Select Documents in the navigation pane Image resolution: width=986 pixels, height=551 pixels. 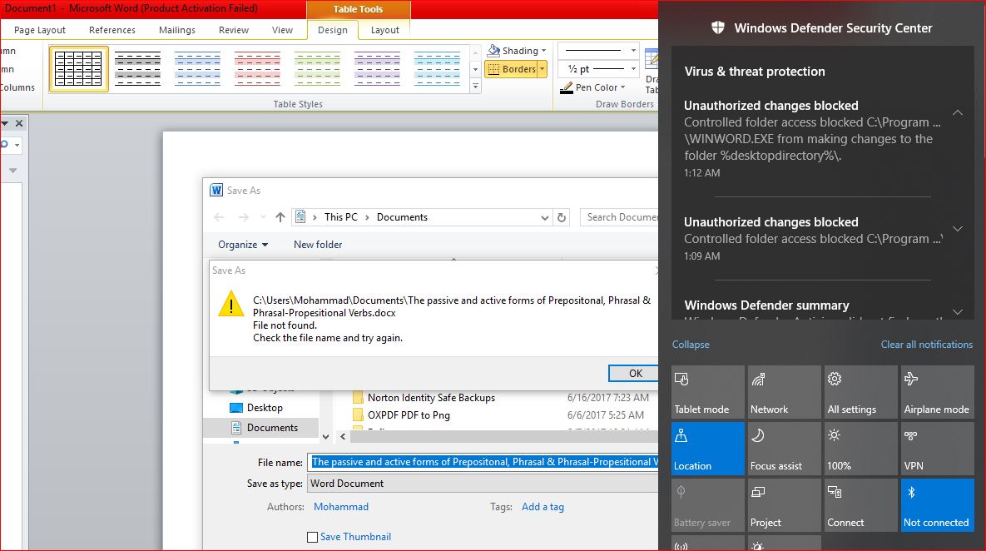click(x=261, y=428)
